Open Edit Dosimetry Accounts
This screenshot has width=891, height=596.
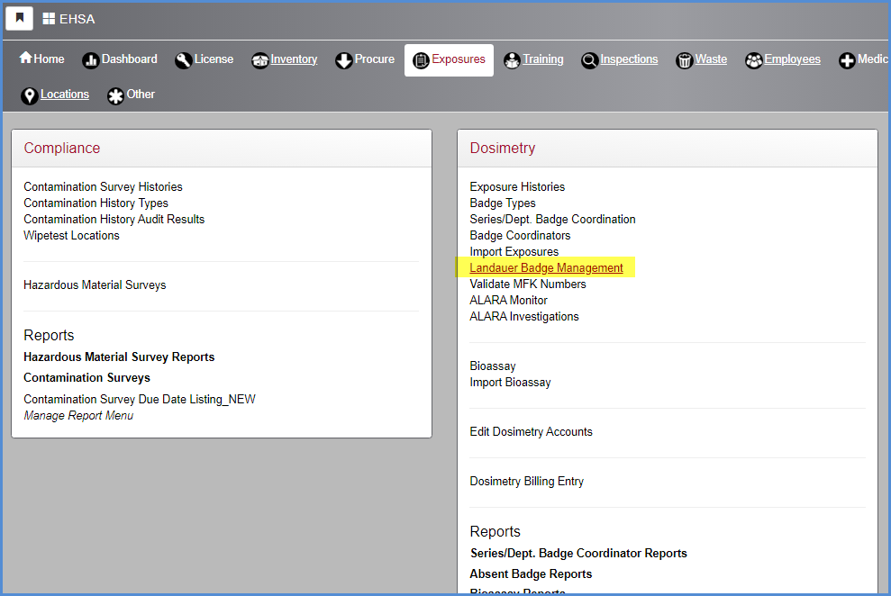tap(531, 432)
